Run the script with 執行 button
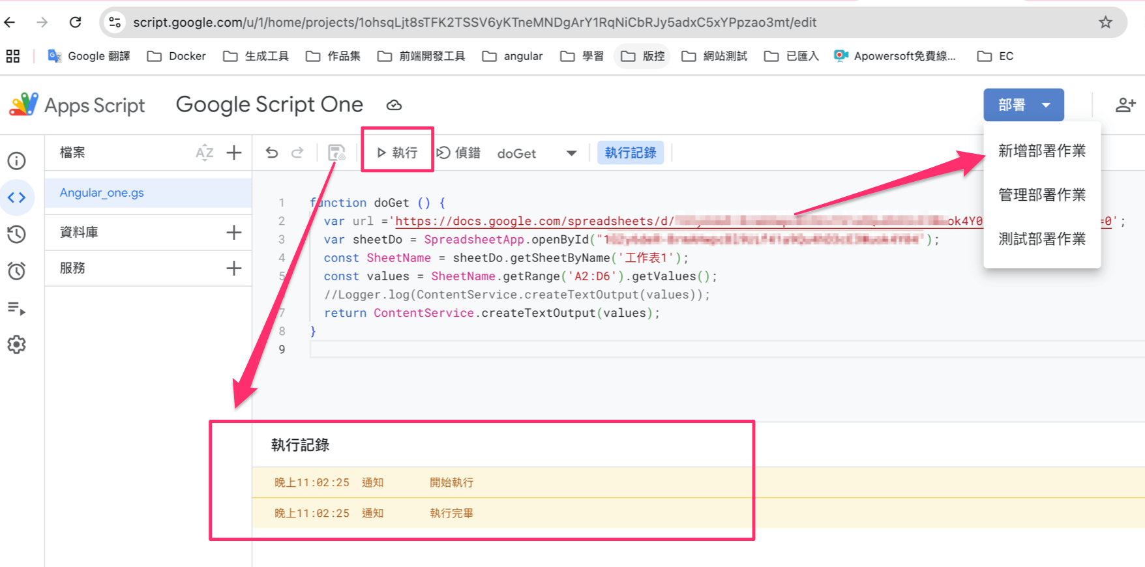Screen dimensions: 1145x567 pos(397,153)
